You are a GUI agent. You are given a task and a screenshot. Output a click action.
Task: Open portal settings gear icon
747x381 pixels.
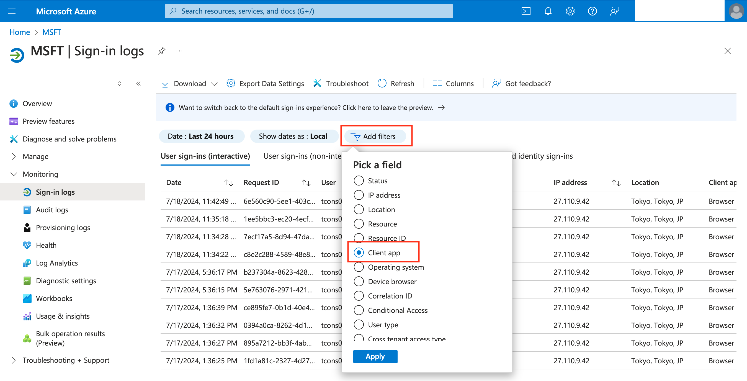point(570,11)
